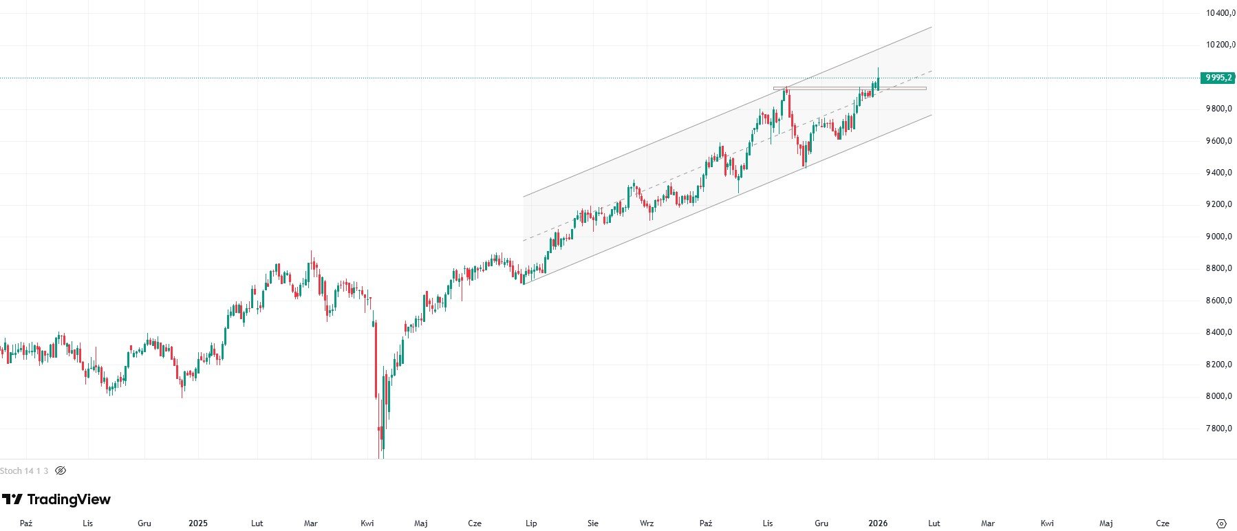Click the 8 000,0 price scale label
This screenshot has width=1237, height=531.
point(1219,396)
